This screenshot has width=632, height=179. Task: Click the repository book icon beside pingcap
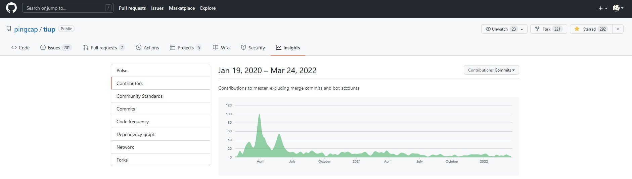9,29
